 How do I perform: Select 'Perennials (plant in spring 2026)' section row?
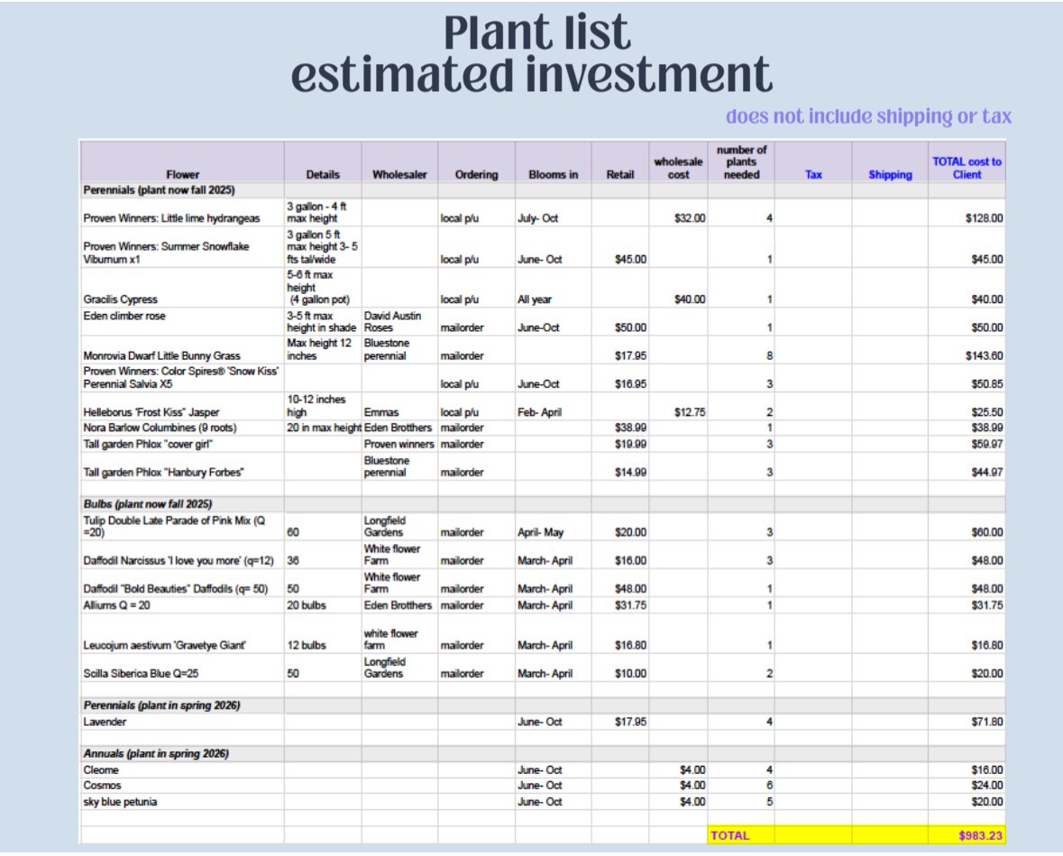pyautogui.click(x=543, y=705)
